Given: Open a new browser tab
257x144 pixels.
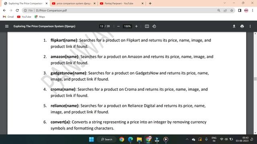Looking at the screenshot, I should 150,4.
